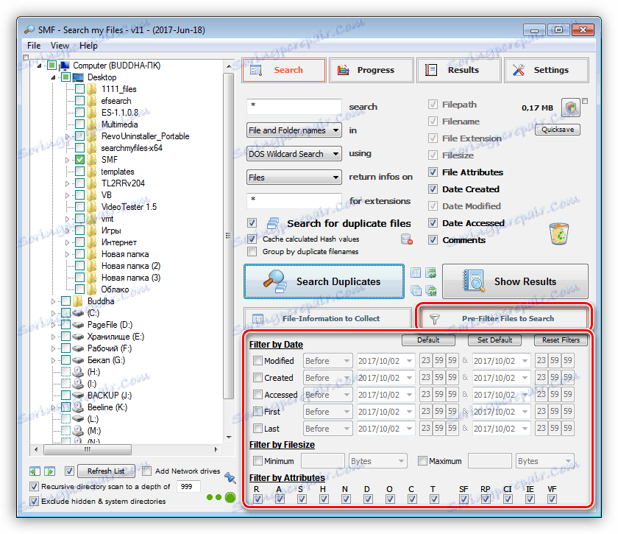Click the Облако folder icon
The height and width of the screenshot is (534, 618).
(92, 289)
